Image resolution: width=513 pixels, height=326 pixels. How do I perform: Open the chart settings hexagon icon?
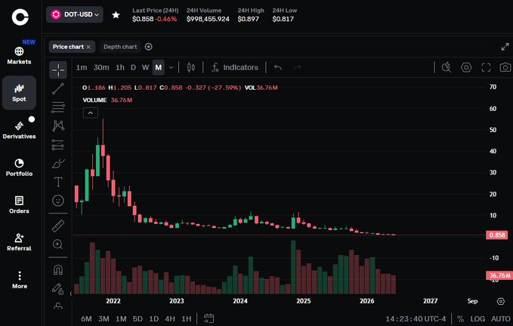[466, 68]
